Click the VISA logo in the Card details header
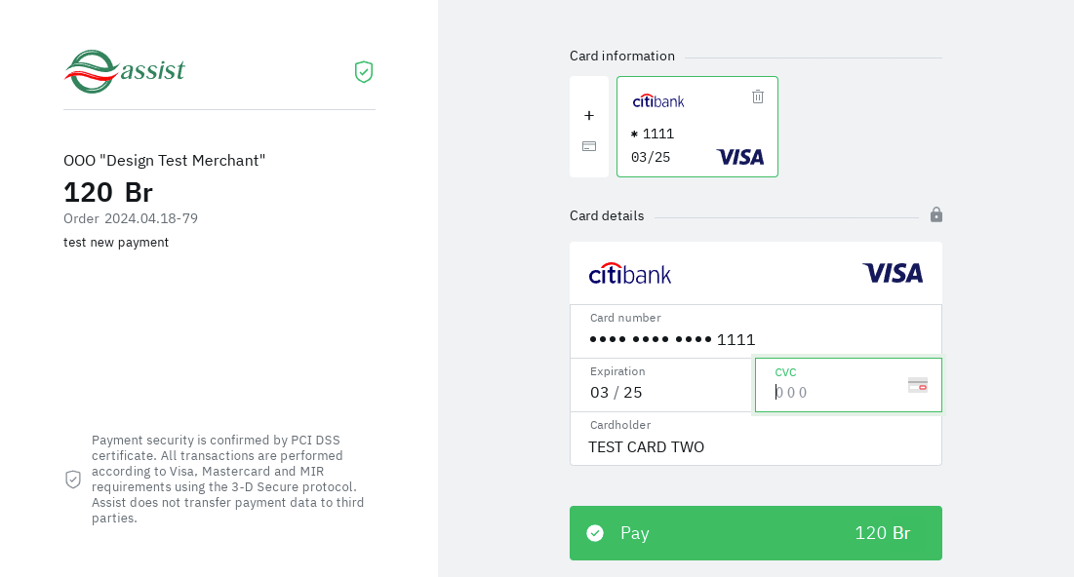Screen dimensions: 1074x577 pyautogui.click(x=892, y=273)
